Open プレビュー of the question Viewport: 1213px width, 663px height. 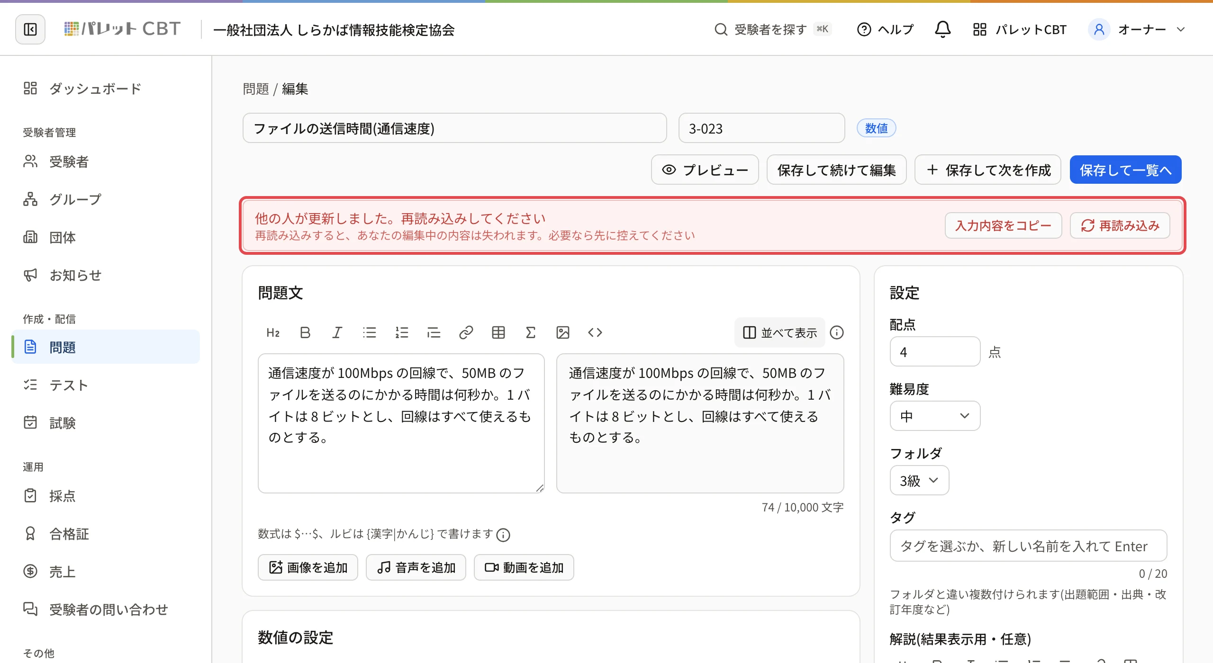click(705, 170)
